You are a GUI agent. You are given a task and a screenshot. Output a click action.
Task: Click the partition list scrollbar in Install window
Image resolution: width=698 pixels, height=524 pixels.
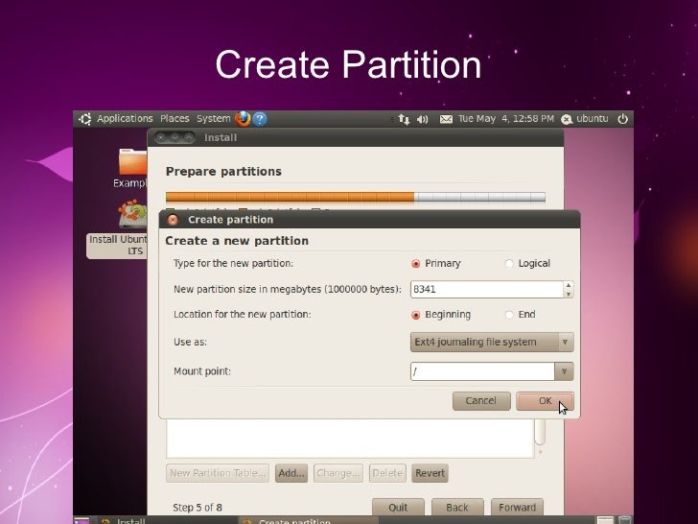(540, 432)
